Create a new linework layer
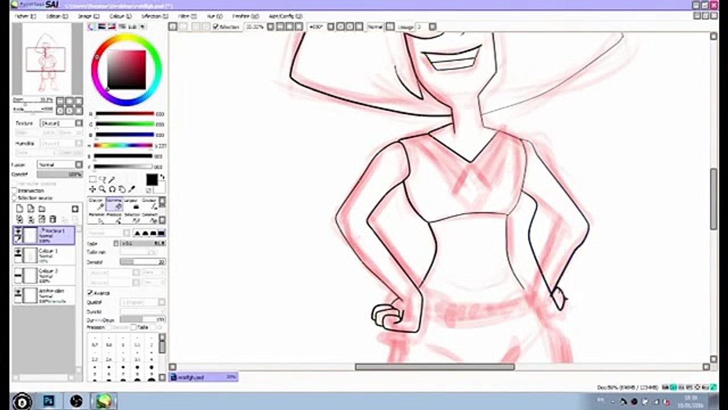Image resolution: width=728 pixels, height=410 pixels. tap(31, 209)
